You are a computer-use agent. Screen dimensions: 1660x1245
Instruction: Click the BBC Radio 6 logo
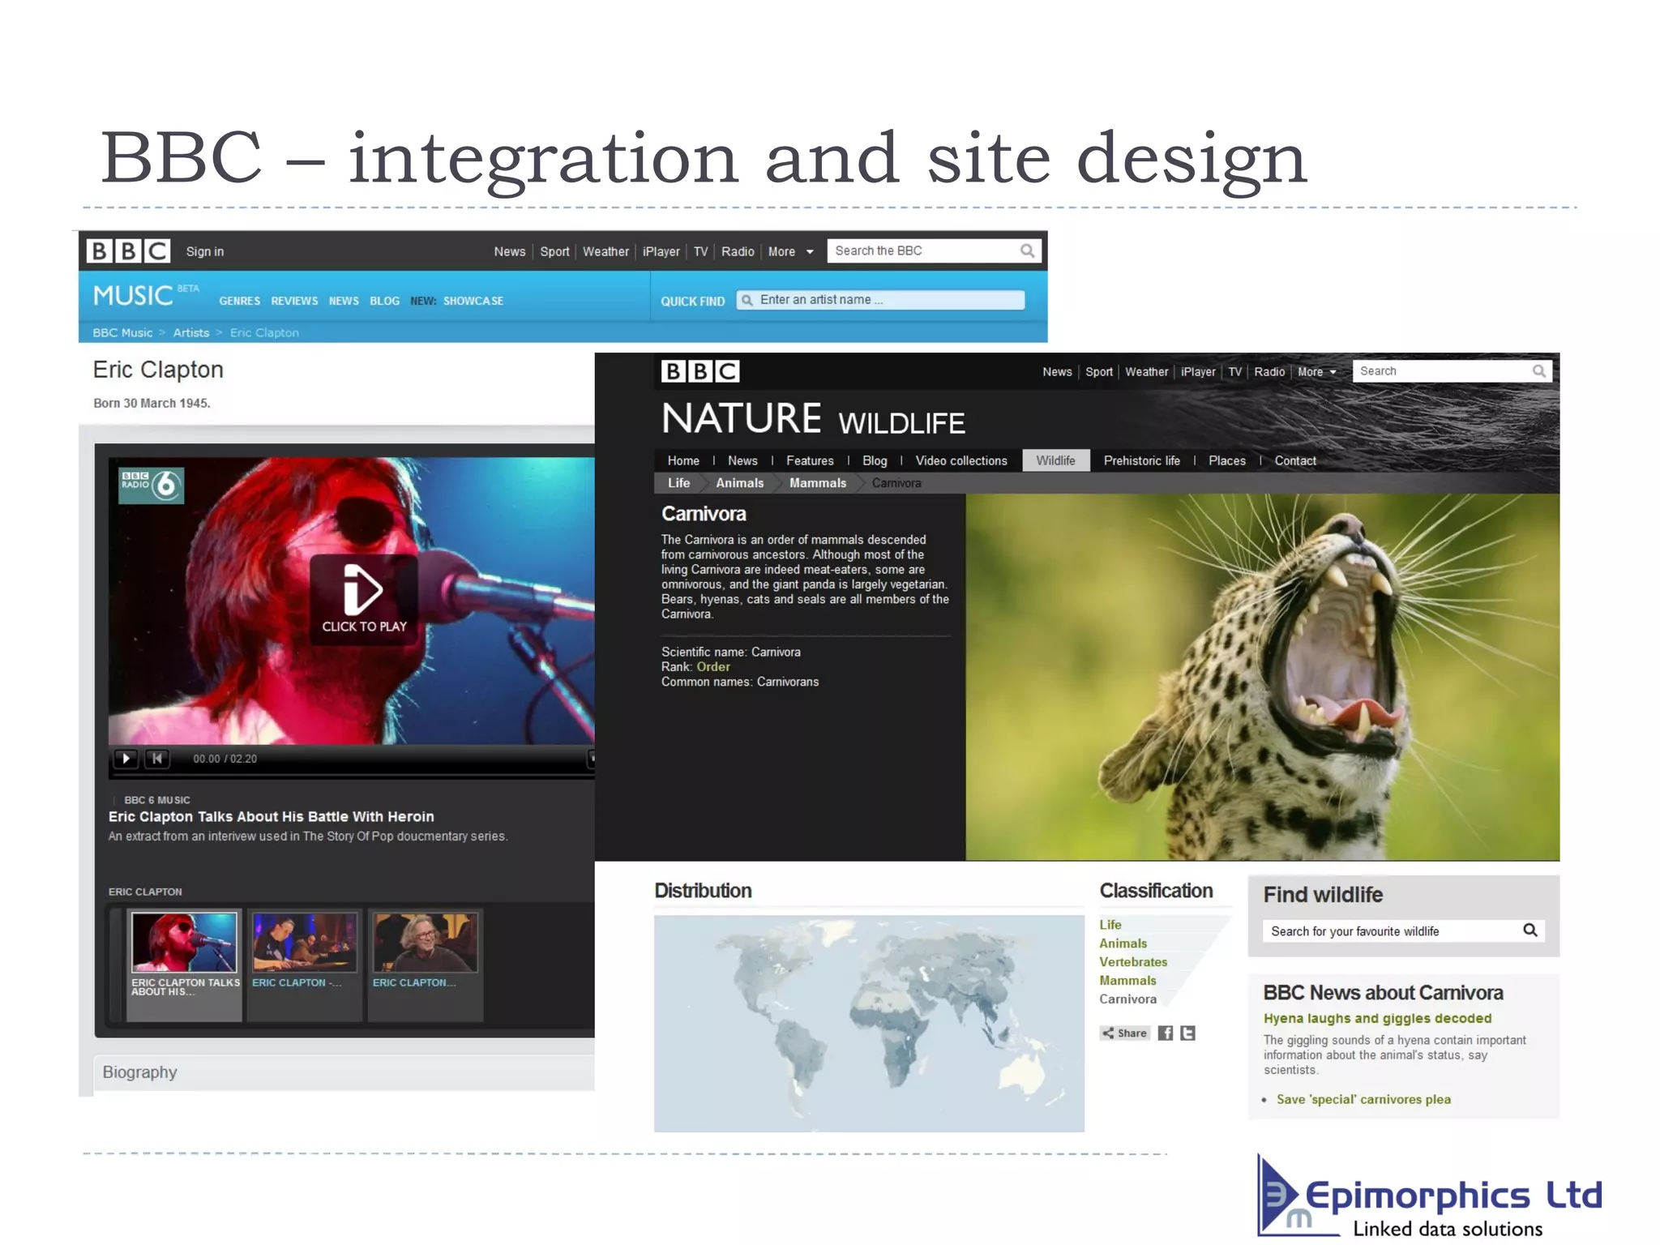click(151, 486)
